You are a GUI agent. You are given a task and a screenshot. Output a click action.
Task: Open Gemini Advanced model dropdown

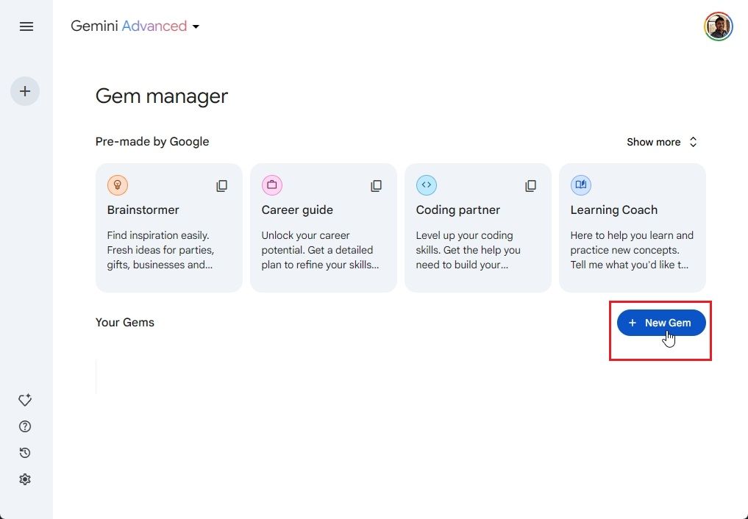[135, 26]
